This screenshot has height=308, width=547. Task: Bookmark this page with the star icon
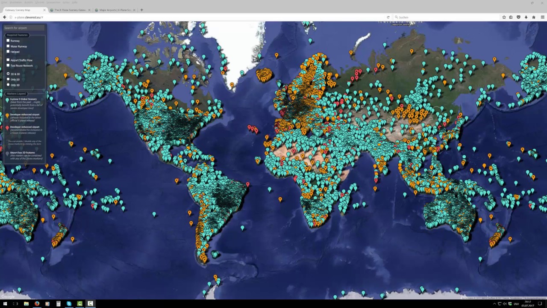coord(504,17)
